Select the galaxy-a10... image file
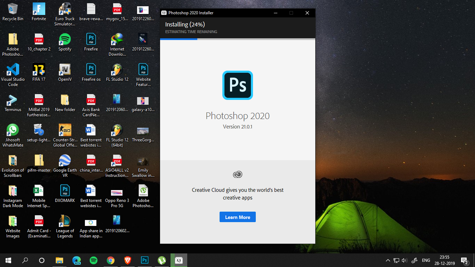 [143, 103]
